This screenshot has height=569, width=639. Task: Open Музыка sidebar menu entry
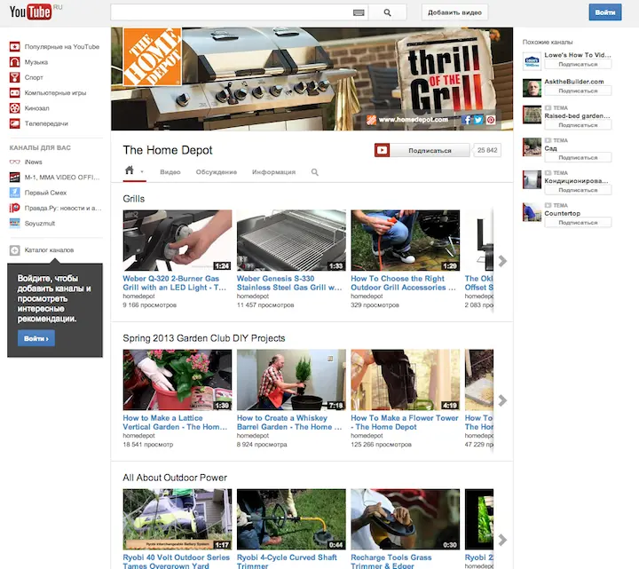(x=35, y=62)
